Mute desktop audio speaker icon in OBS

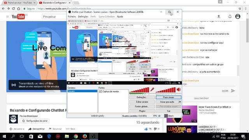(179, 90)
